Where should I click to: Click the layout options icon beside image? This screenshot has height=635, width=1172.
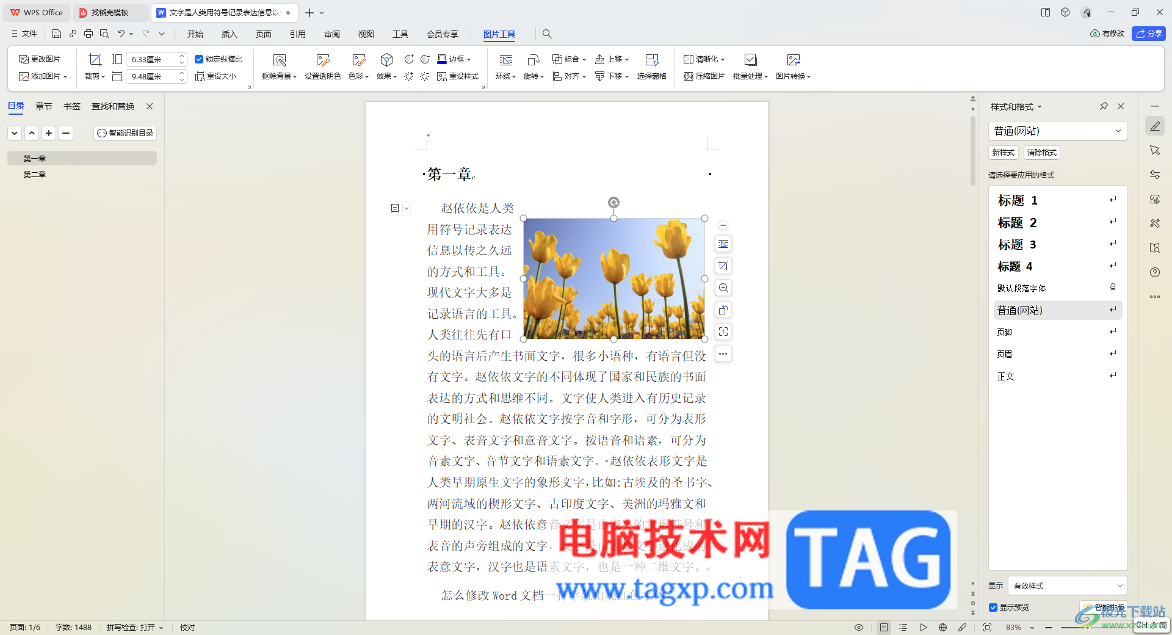[723, 244]
